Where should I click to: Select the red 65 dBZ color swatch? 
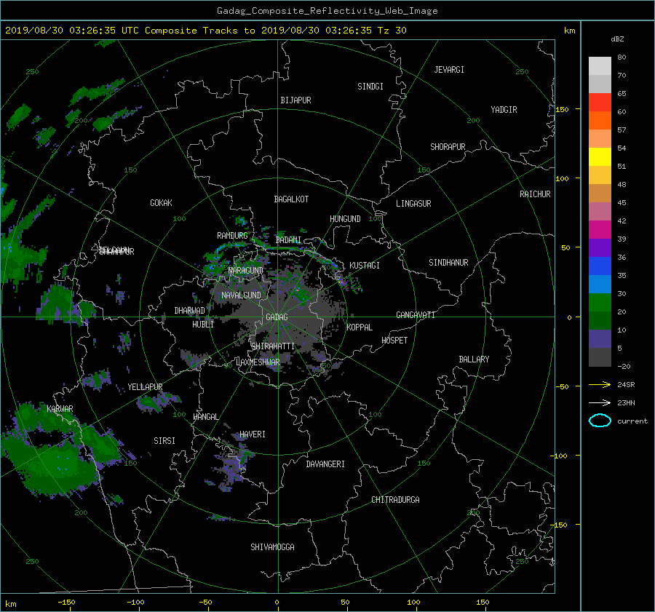[600, 102]
